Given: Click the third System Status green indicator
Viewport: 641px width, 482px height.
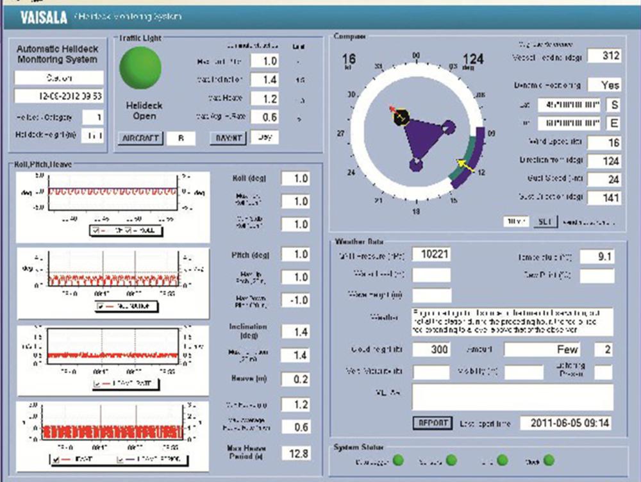Looking at the screenshot, I should [502, 460].
